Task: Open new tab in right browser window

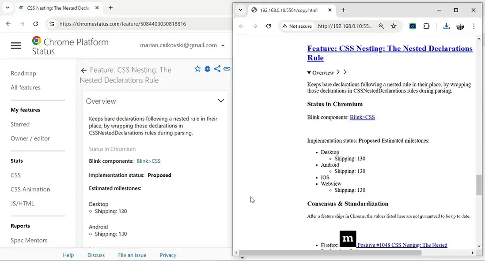Action: click(343, 10)
